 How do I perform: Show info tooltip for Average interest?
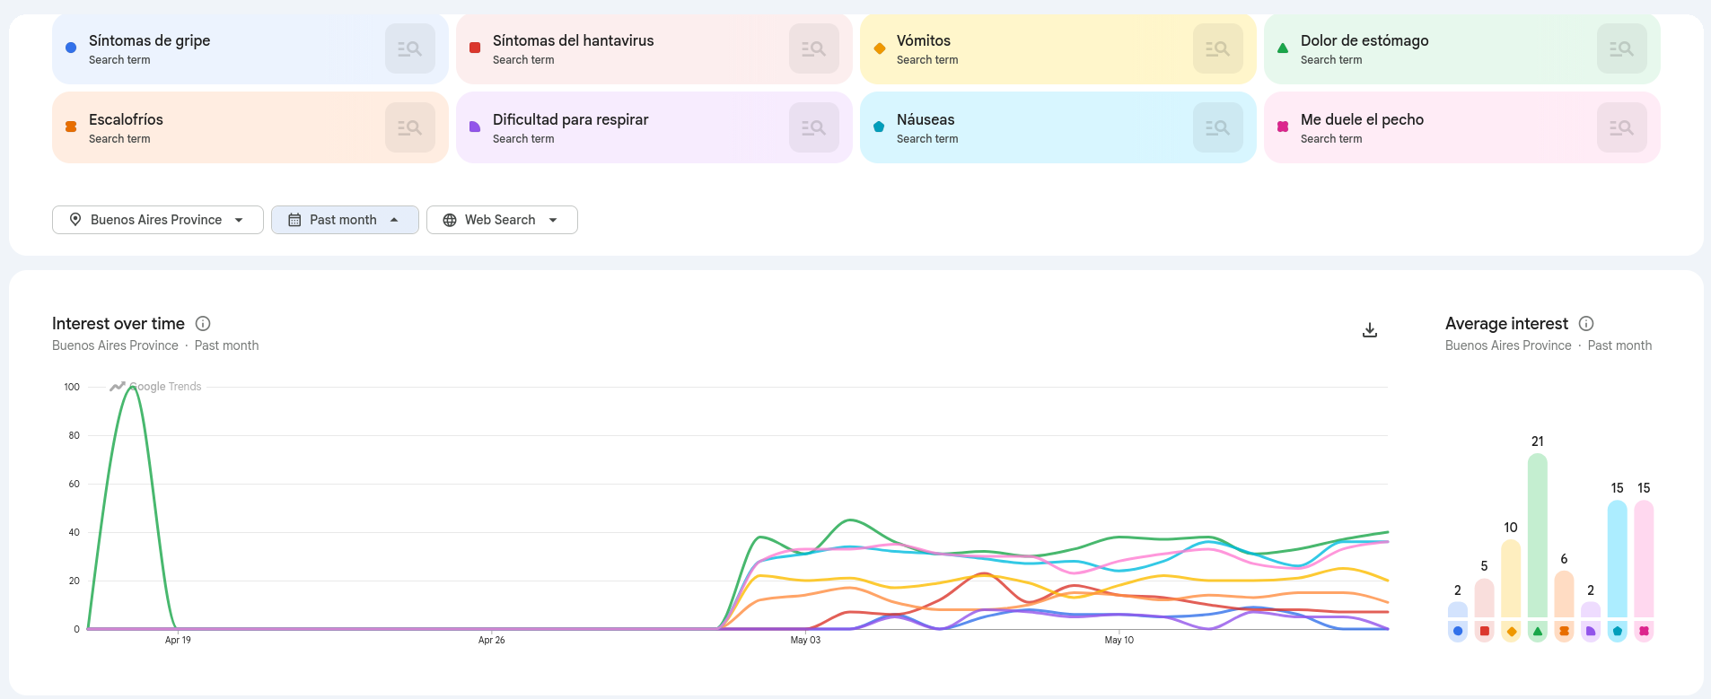[1586, 324]
